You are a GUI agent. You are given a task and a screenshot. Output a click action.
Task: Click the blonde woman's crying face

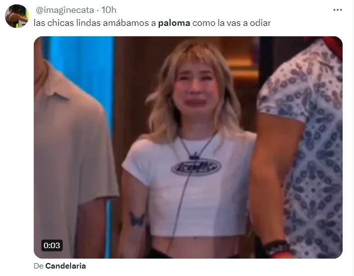(196, 89)
